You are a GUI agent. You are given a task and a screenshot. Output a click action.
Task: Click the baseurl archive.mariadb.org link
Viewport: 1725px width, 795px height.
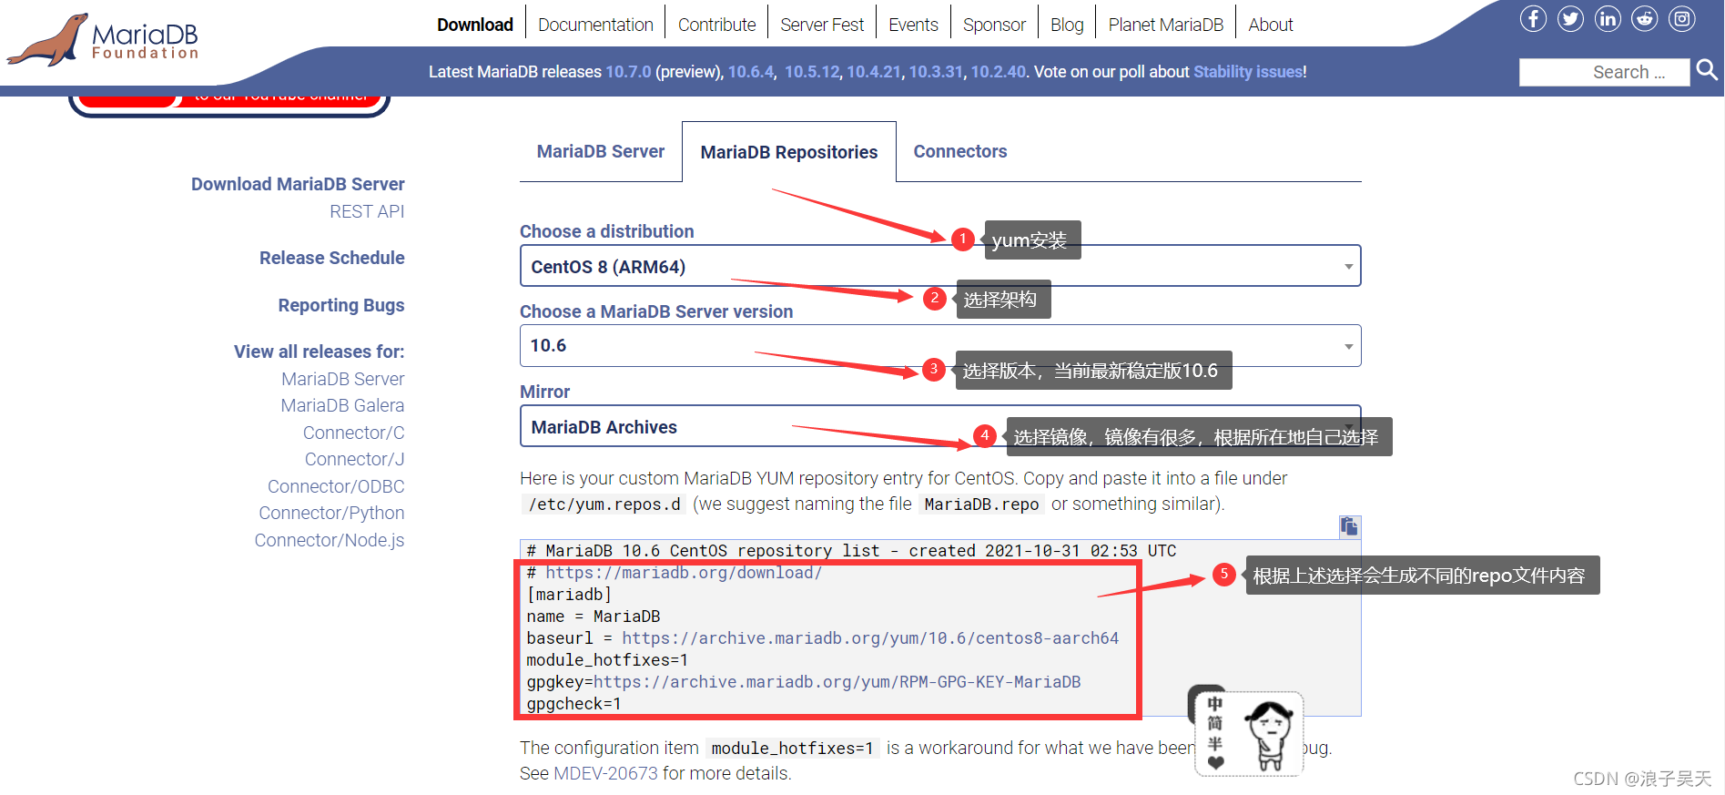(870, 638)
